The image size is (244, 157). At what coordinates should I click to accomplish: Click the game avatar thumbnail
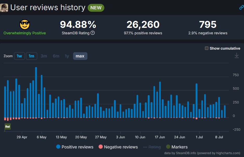pos(4,8)
